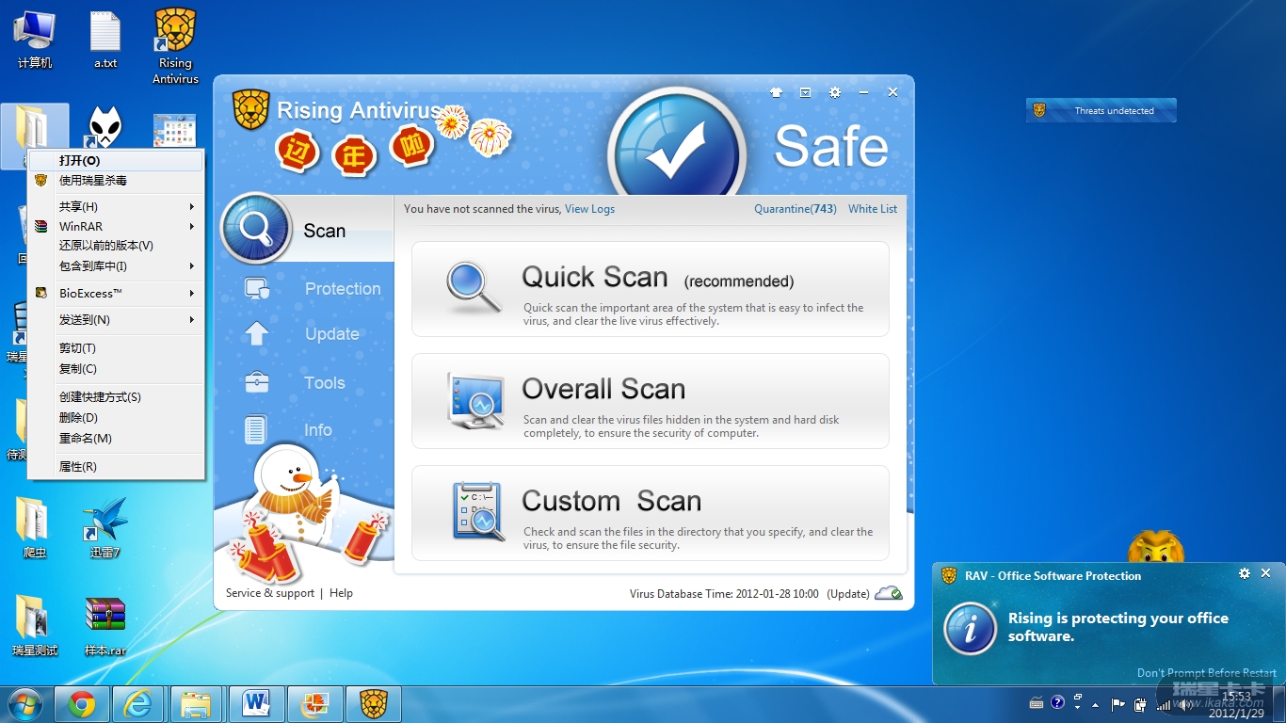Open the Update section in sidebar
The height and width of the screenshot is (723, 1286).
click(x=331, y=334)
